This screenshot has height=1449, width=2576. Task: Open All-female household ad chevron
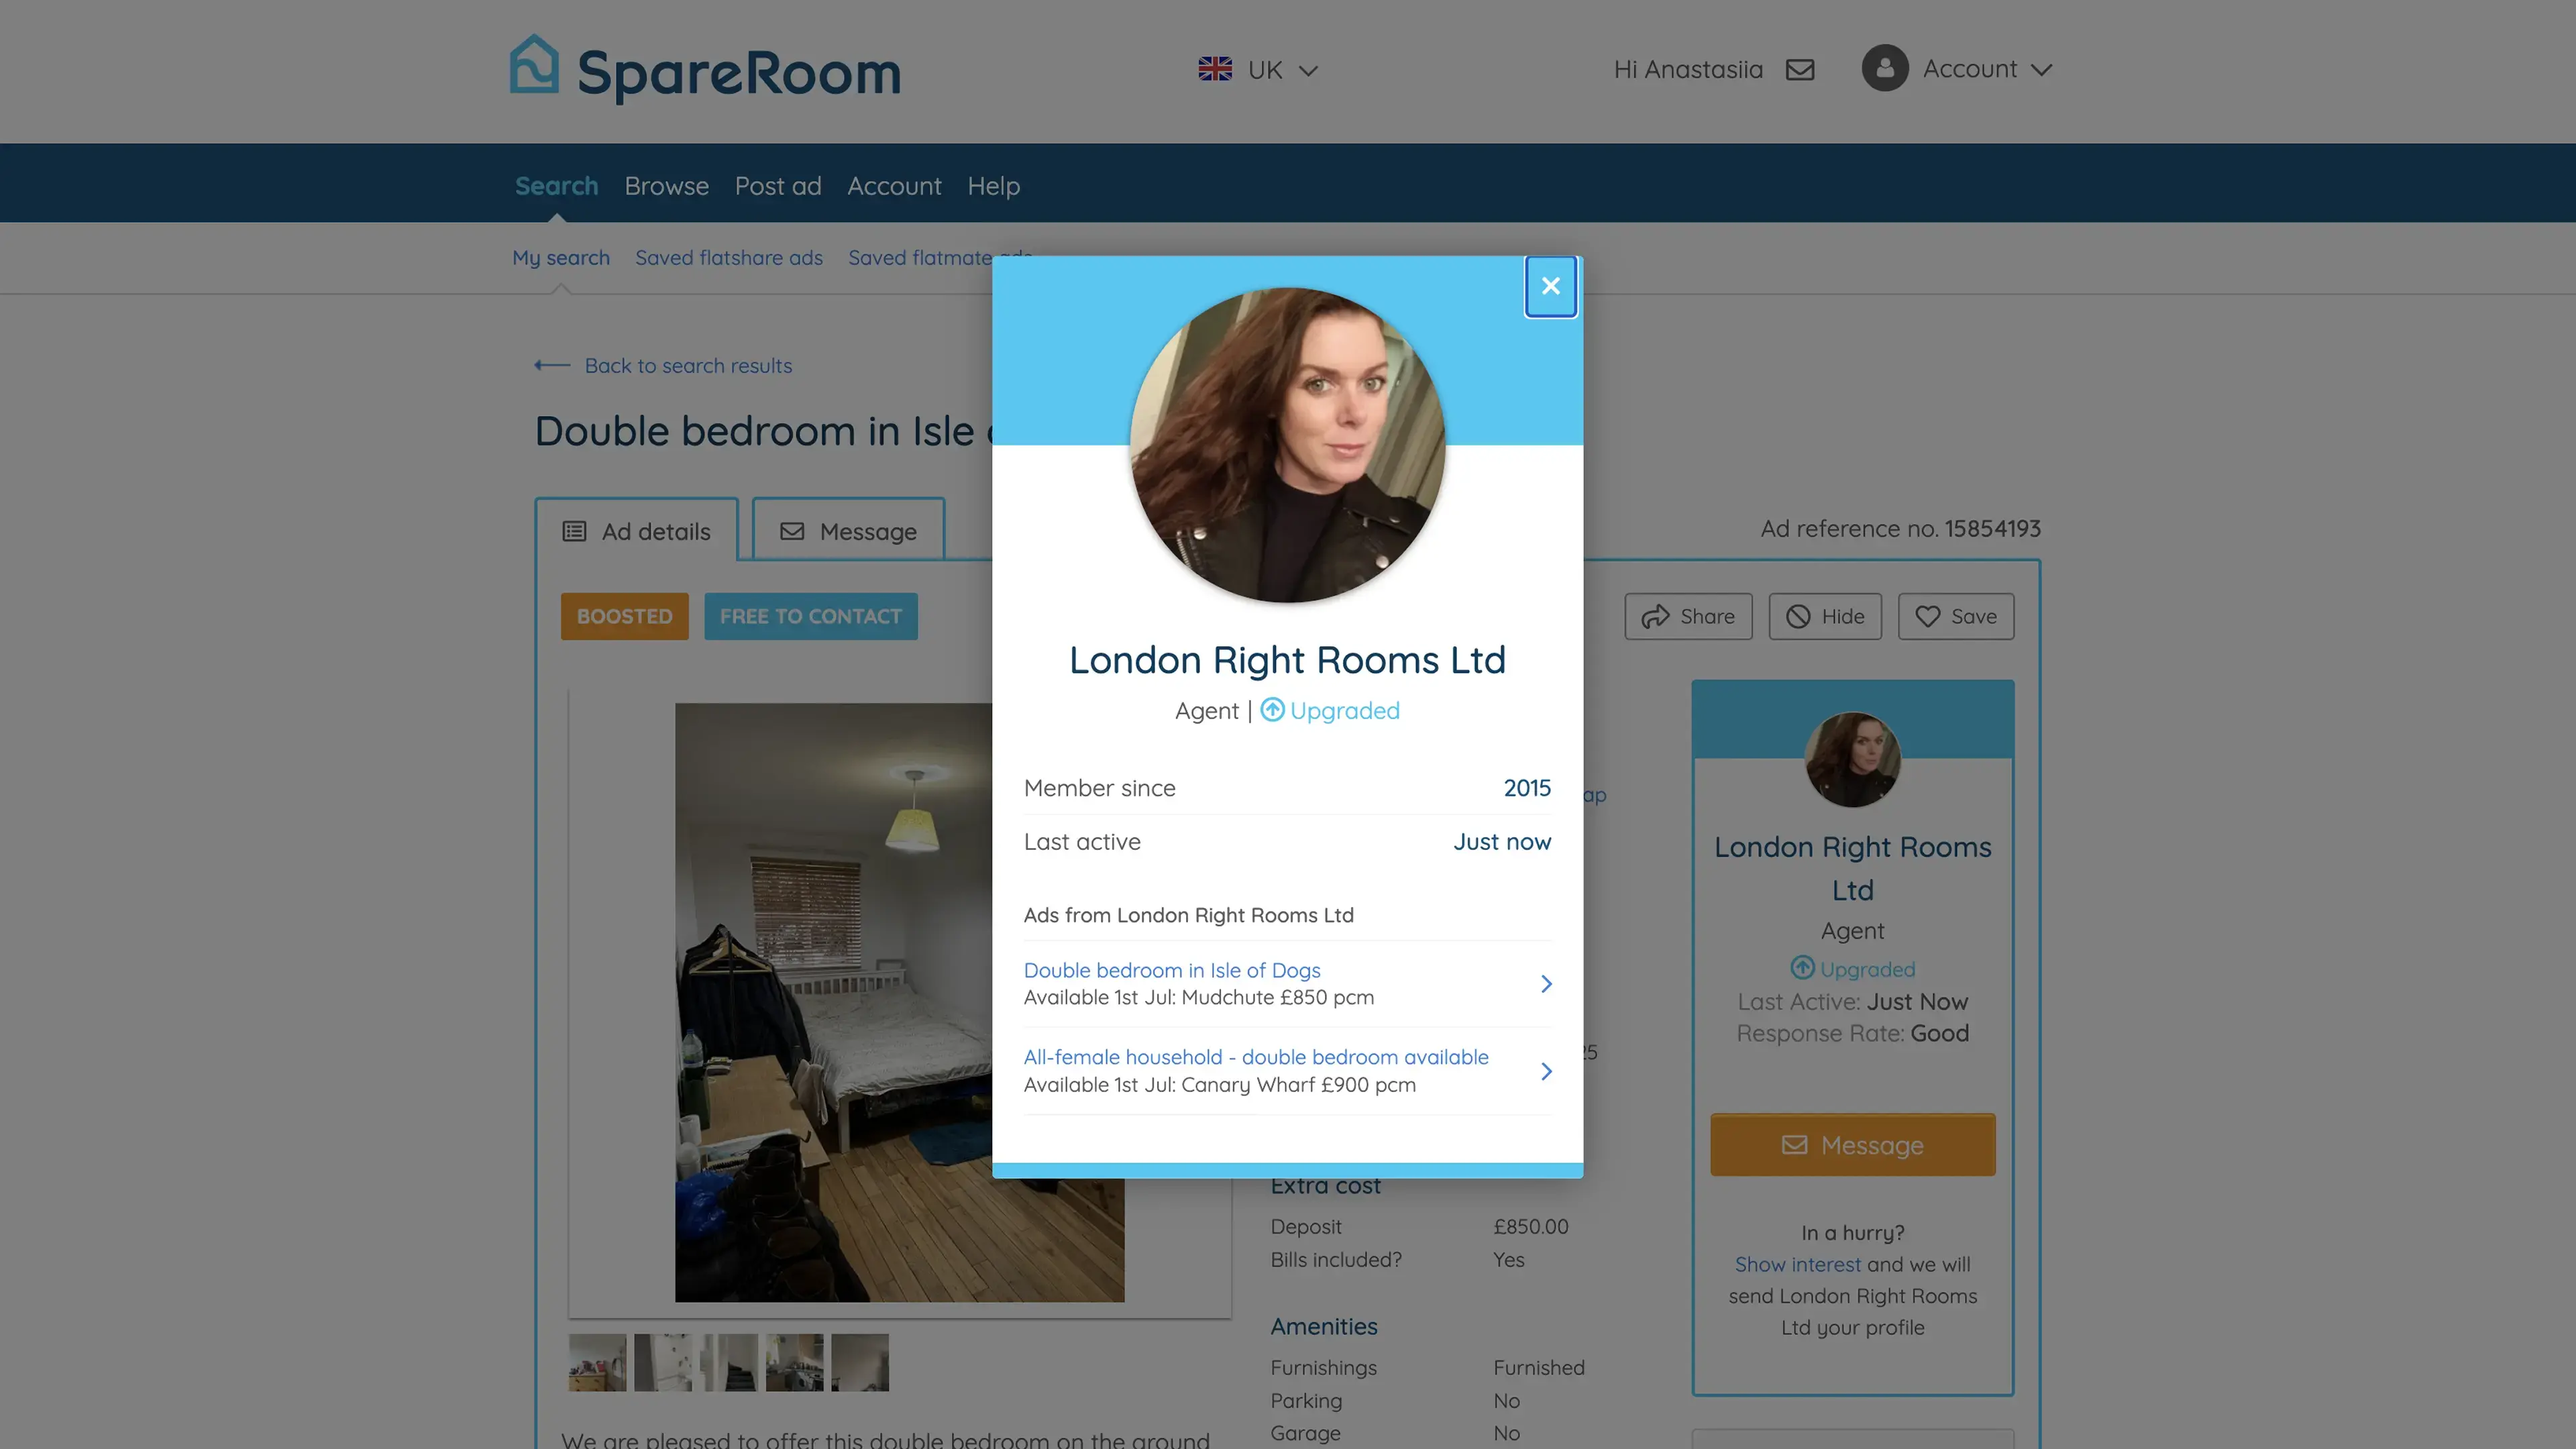[1546, 1071]
